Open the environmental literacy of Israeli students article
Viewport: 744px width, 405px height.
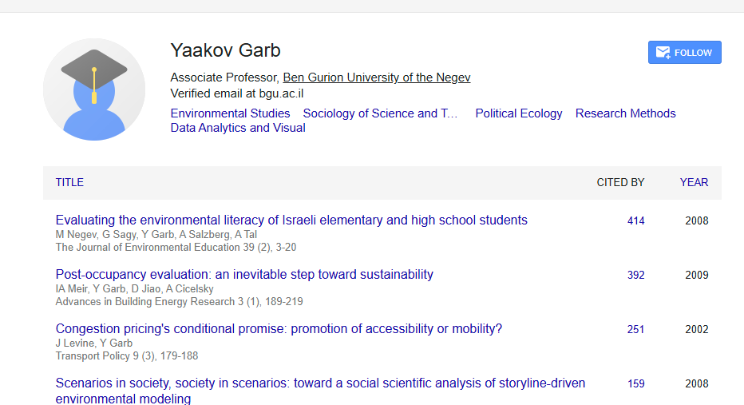291,220
